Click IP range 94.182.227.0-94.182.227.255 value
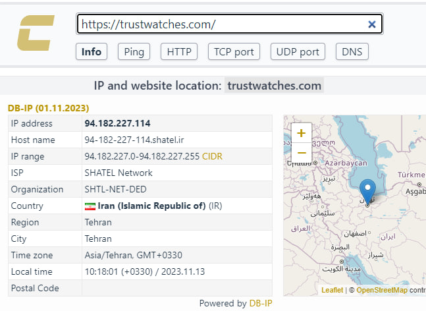 point(142,156)
